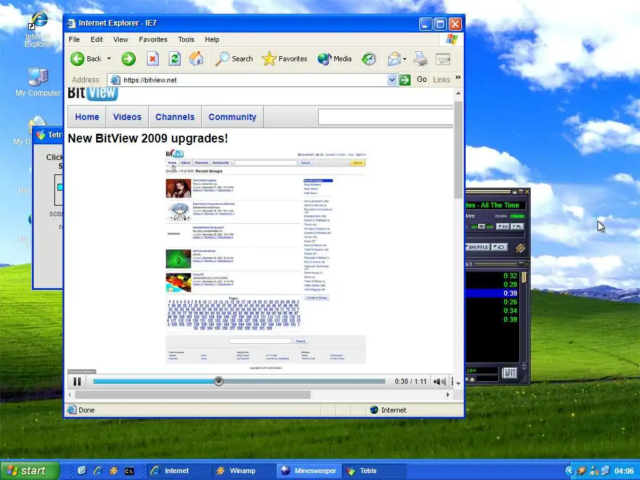This screenshot has width=640, height=480.
Task: Open the Edit menu
Action: pyautogui.click(x=97, y=39)
